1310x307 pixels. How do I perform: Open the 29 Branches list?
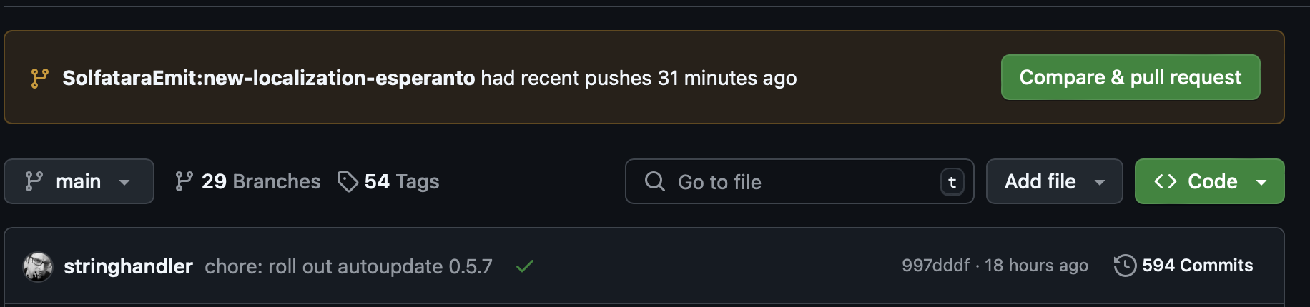tap(247, 181)
